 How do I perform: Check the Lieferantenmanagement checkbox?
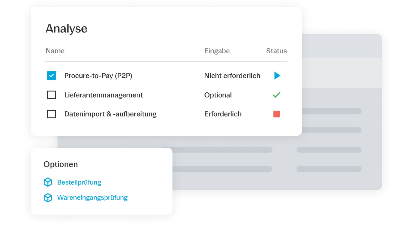(x=51, y=95)
